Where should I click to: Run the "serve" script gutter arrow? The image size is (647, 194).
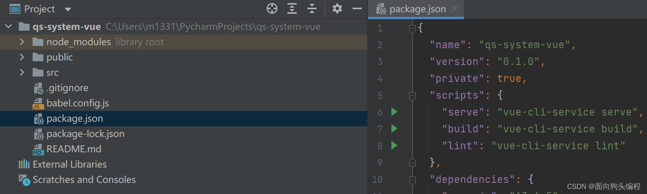tap(394, 112)
